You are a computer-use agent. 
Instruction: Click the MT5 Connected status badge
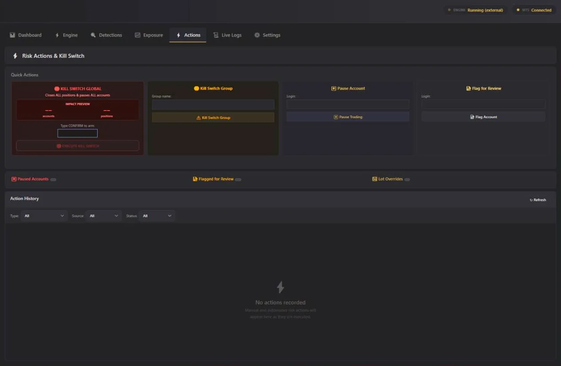(534, 10)
